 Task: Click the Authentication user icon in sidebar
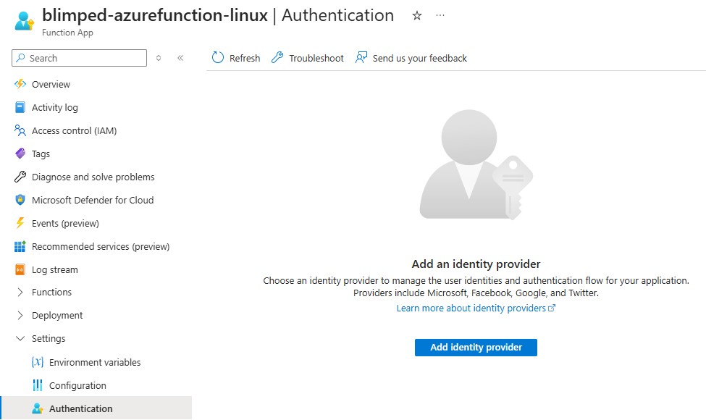[38, 408]
